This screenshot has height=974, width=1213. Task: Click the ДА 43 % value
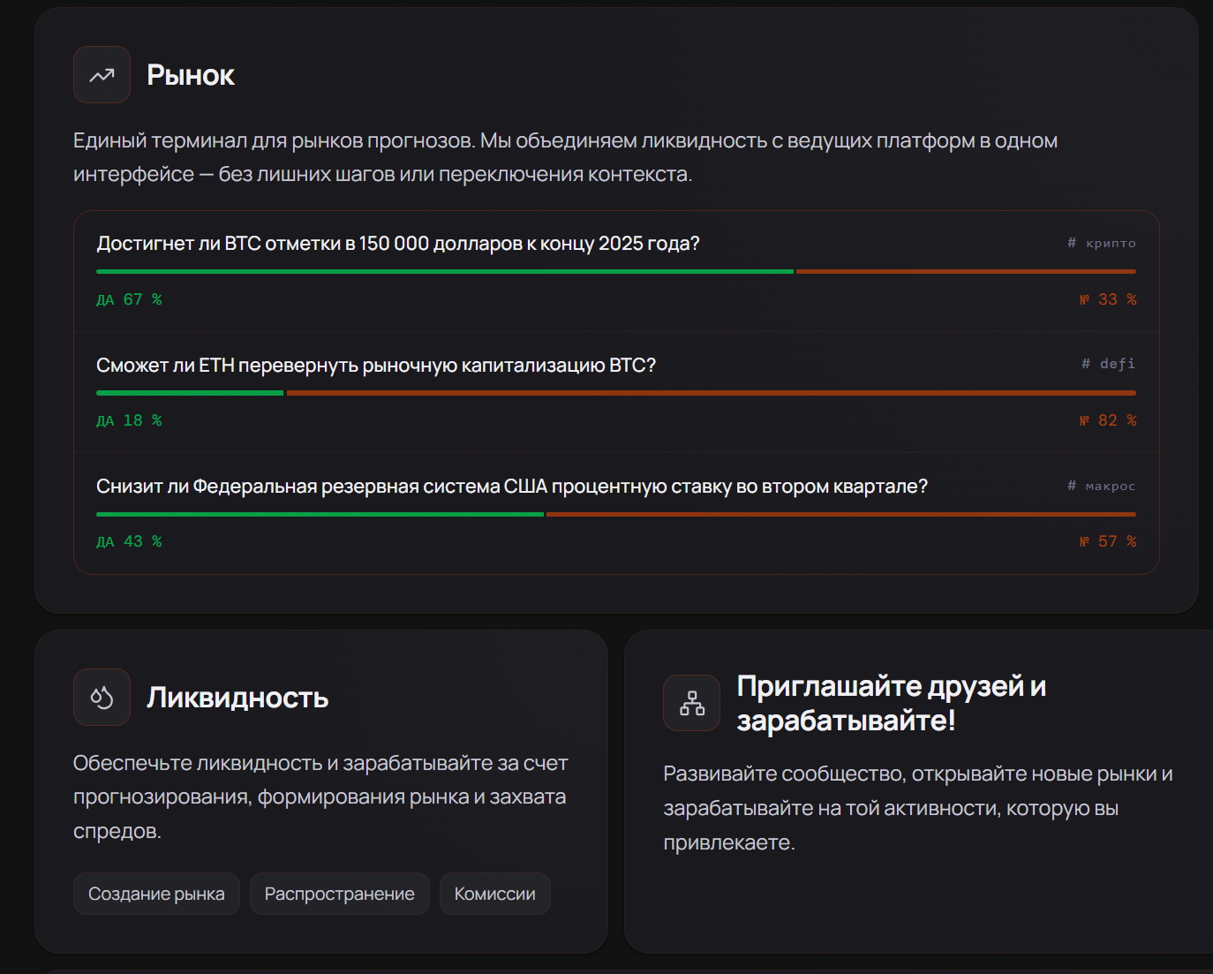coord(129,541)
